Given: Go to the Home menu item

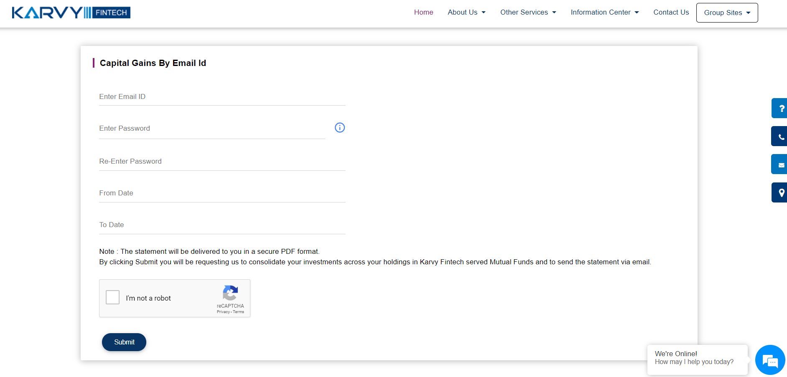Looking at the screenshot, I should tap(423, 13).
